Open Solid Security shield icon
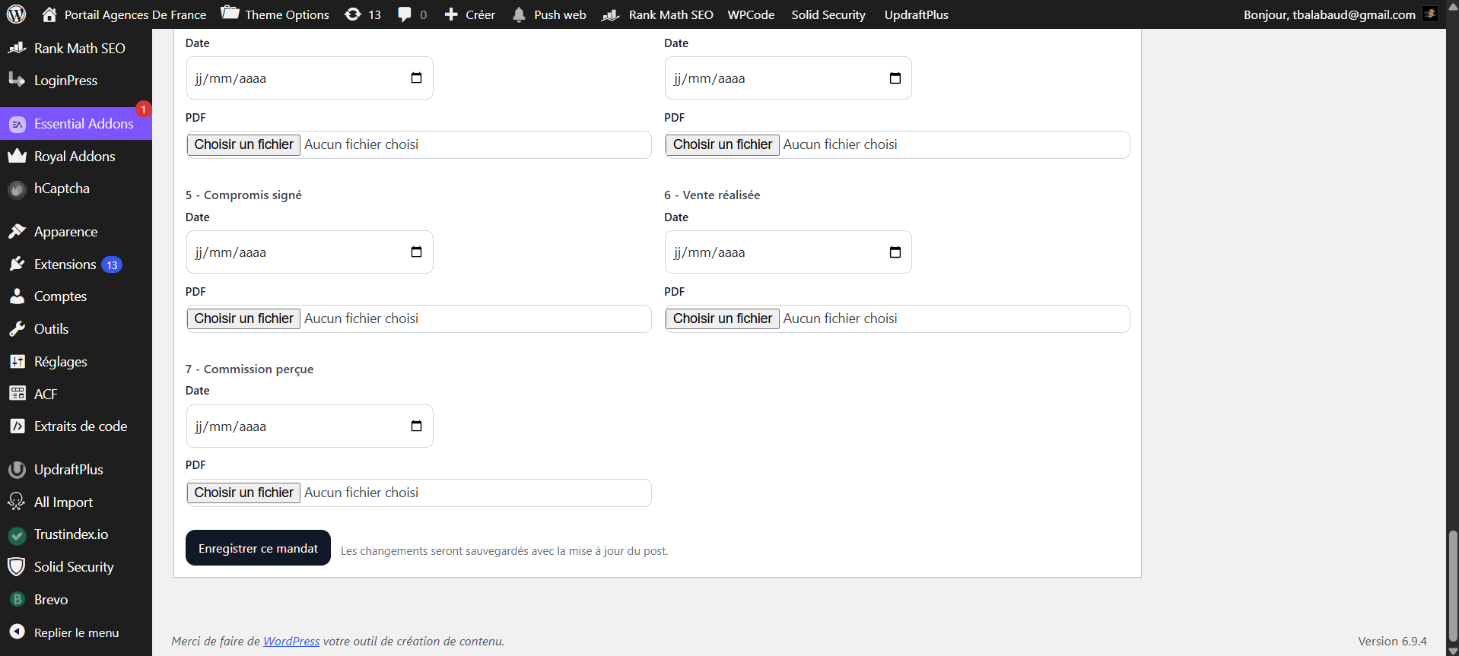The image size is (1459, 656). [x=17, y=567]
